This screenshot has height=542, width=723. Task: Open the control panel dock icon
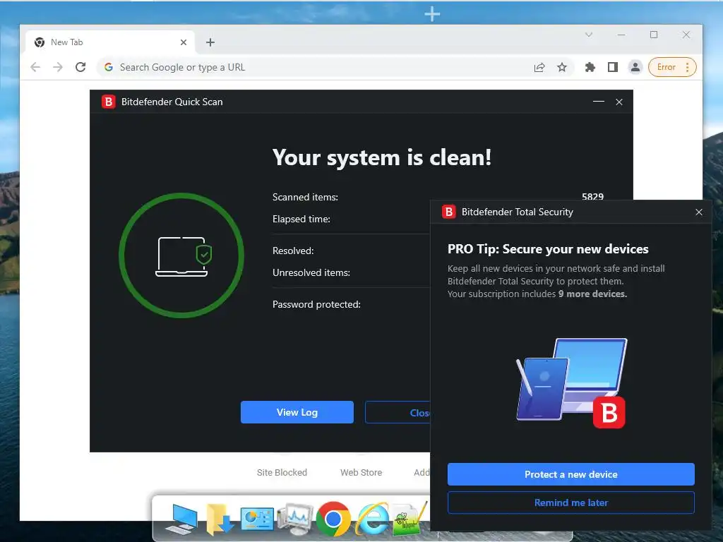pos(257,519)
